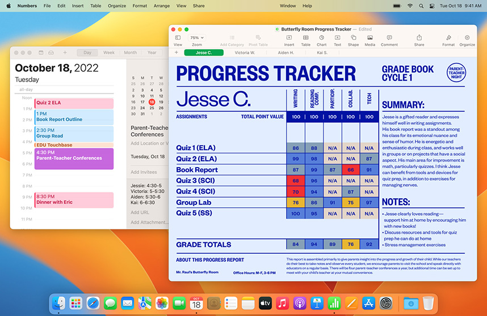Add a new sheet with plus button
This screenshot has width=487, height=316.
click(177, 53)
